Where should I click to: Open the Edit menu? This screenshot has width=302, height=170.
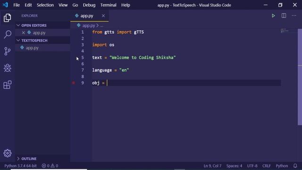tap(28, 5)
